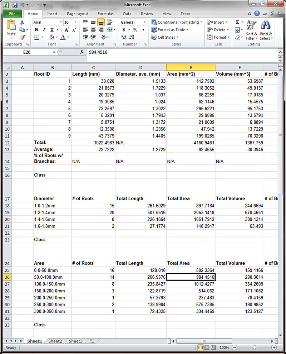Click the Insert Function fx button
The width and height of the screenshot is (286, 354).
tap(82, 52)
